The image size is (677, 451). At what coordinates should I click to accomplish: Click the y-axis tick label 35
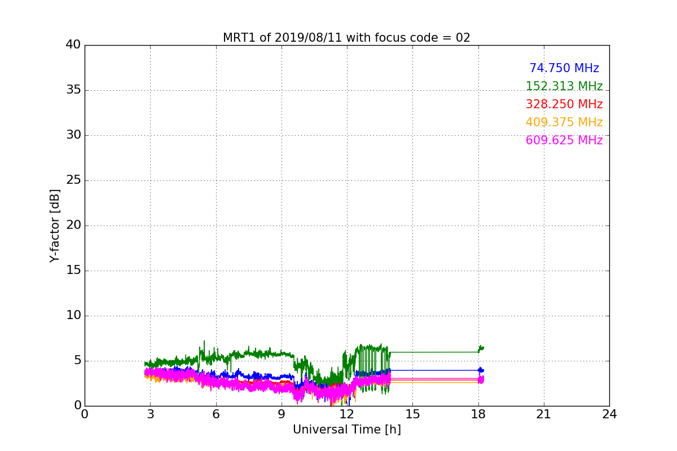pyautogui.click(x=73, y=90)
